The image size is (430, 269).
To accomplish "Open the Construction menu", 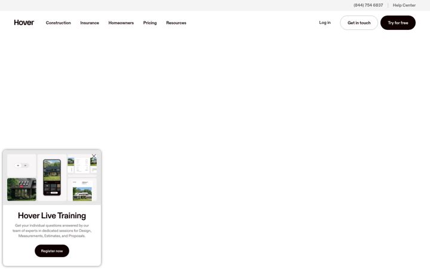I will [59, 23].
